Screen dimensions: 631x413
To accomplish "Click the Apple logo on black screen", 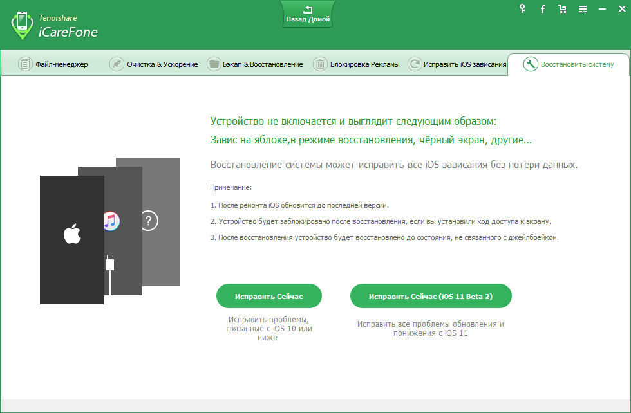I will 72,234.
